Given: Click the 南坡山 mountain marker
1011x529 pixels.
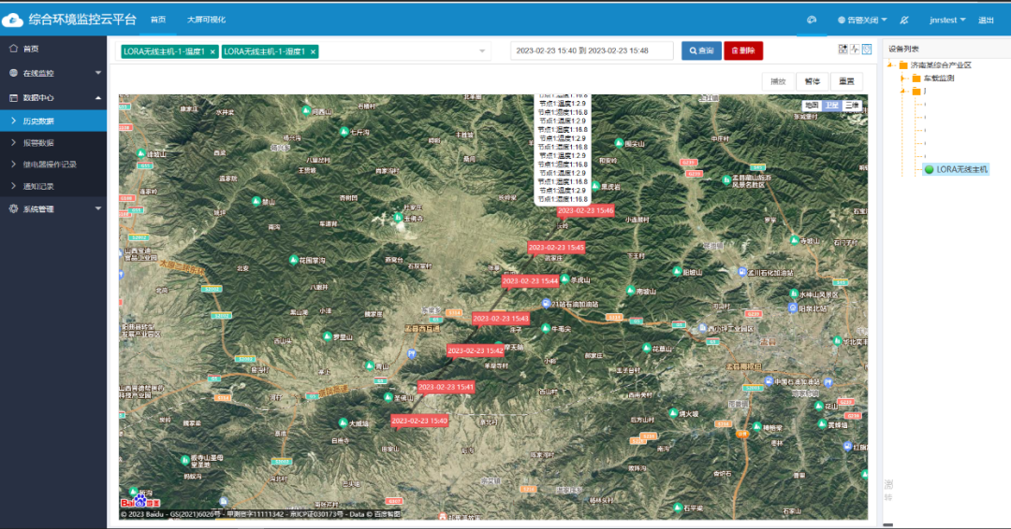Looking at the screenshot, I should point(631,291).
